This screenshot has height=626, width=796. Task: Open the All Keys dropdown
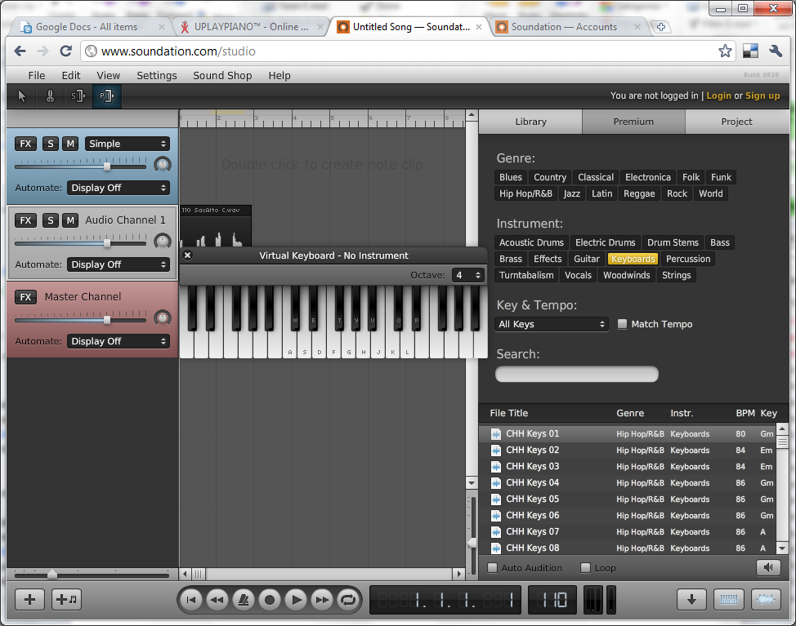click(x=552, y=324)
